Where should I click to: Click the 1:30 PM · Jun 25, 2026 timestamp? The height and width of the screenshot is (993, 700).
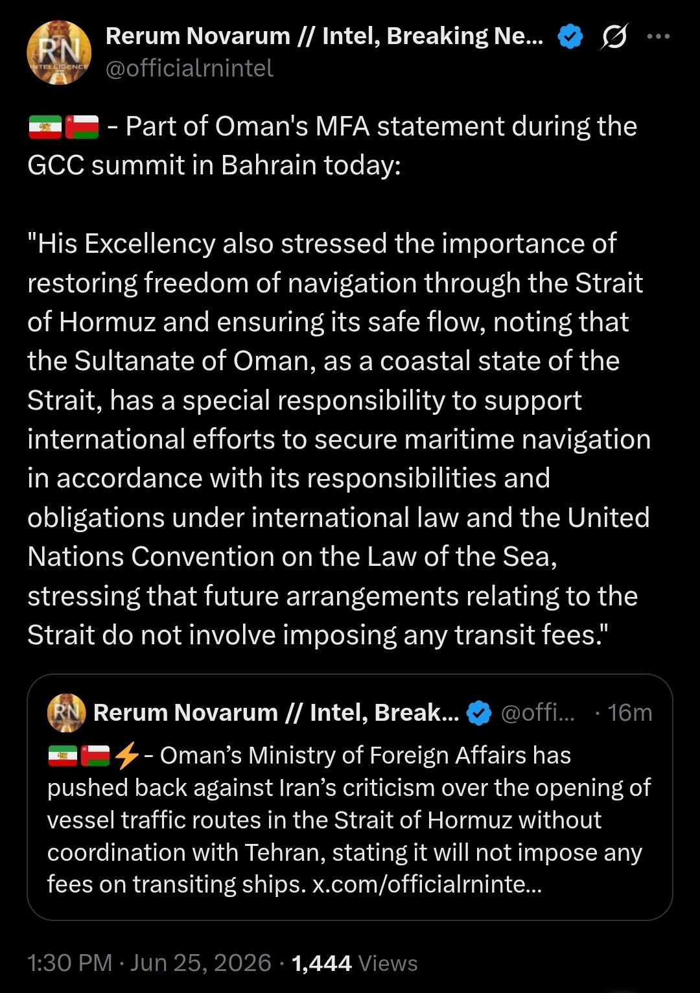coord(149,963)
